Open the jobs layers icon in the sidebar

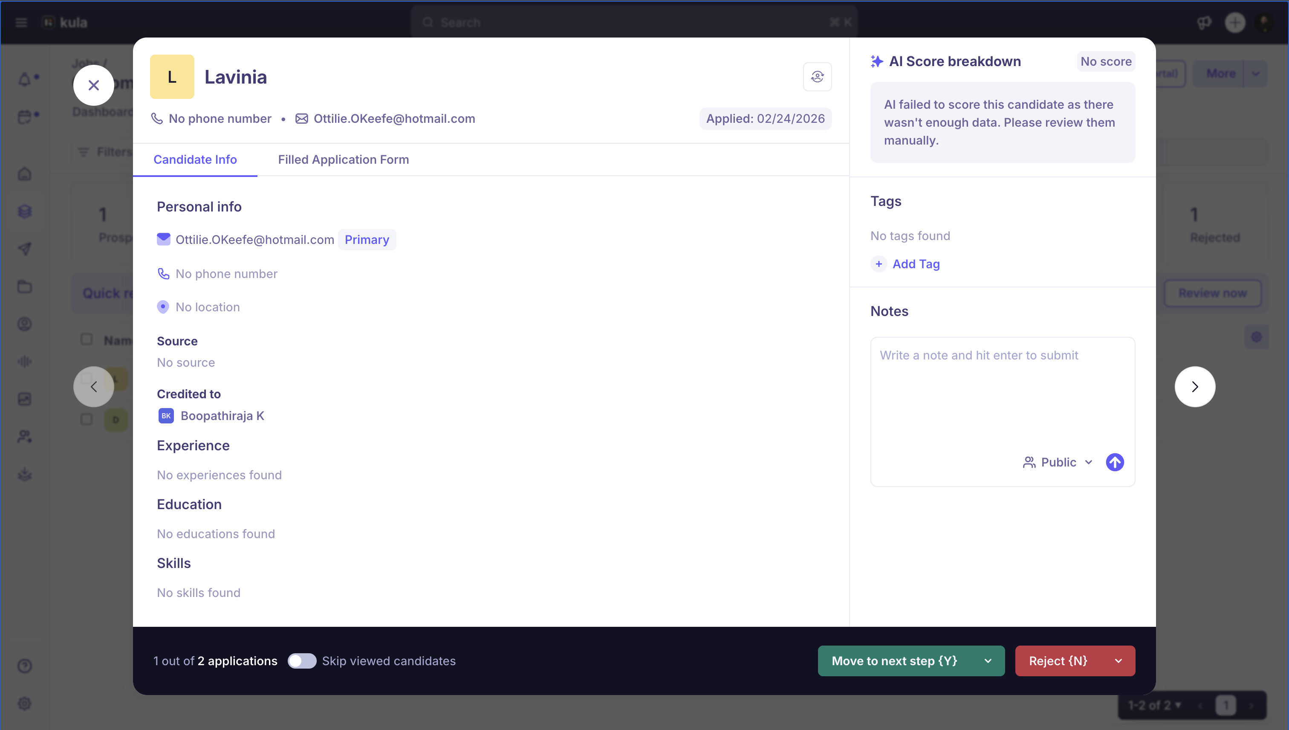click(25, 211)
